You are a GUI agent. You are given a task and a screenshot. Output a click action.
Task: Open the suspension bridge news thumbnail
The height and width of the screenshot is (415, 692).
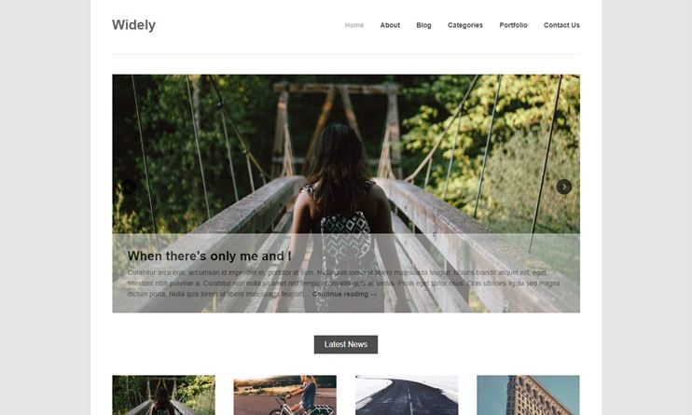[x=164, y=395]
